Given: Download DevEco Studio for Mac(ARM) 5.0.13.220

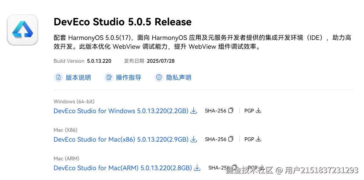Looking at the screenshot, I should (x=123, y=168).
